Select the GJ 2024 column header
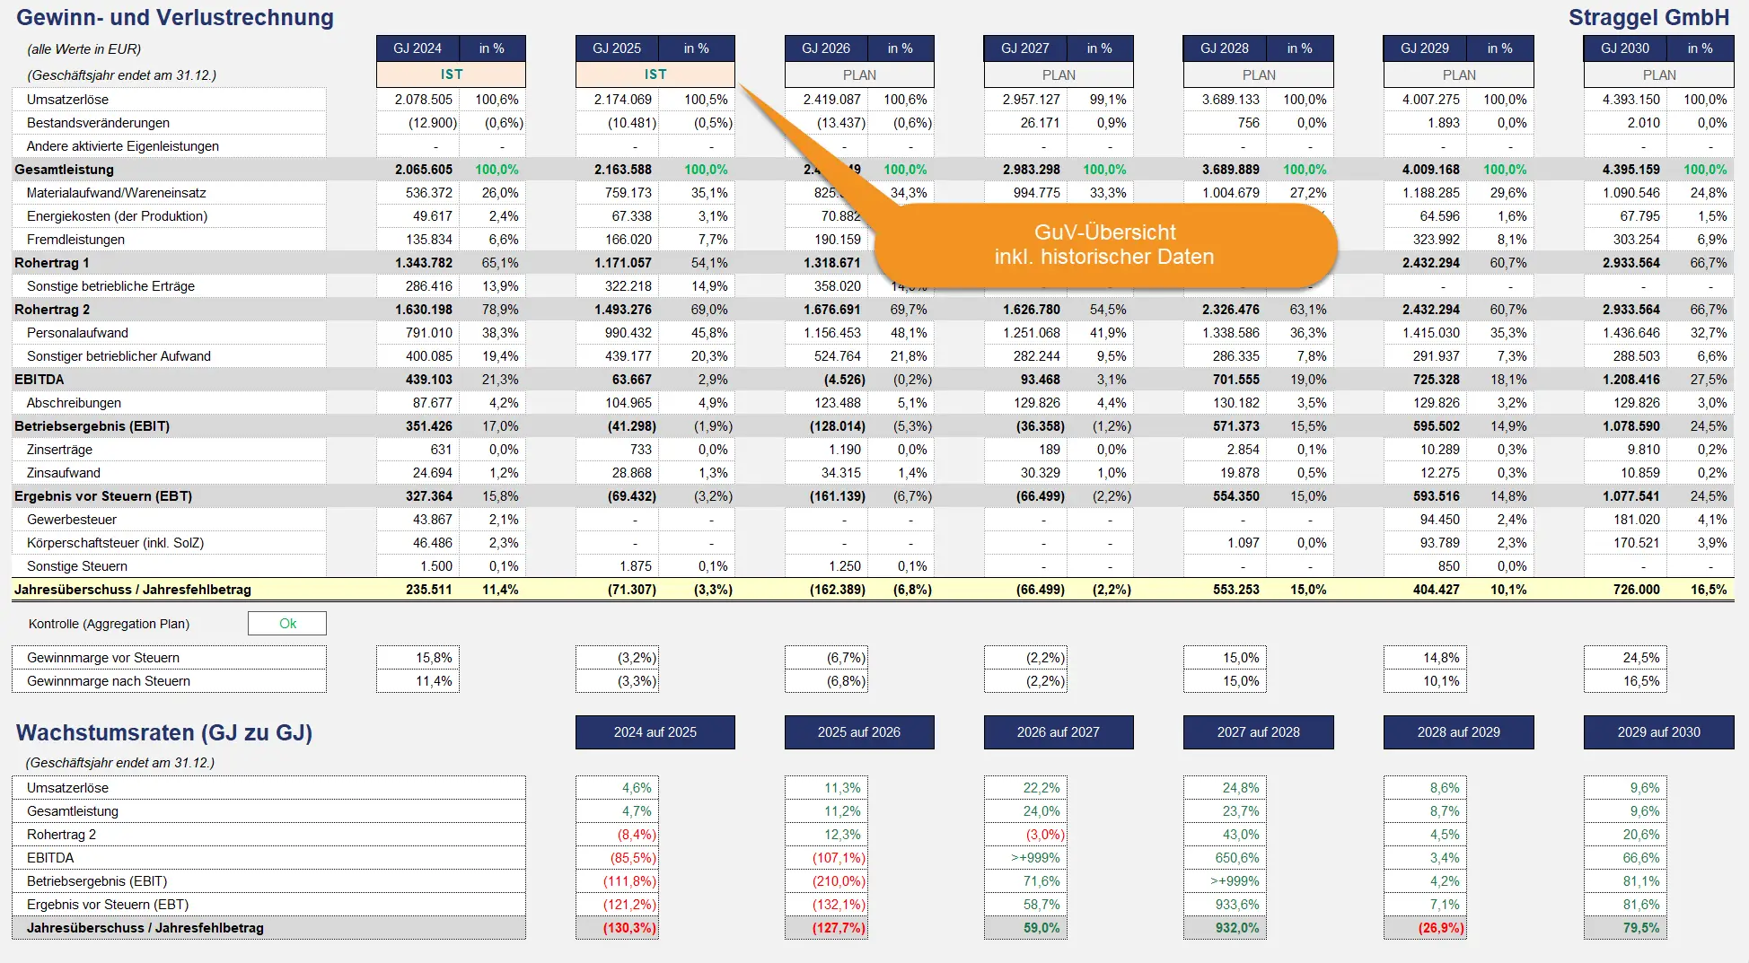1749x963 pixels. point(417,48)
